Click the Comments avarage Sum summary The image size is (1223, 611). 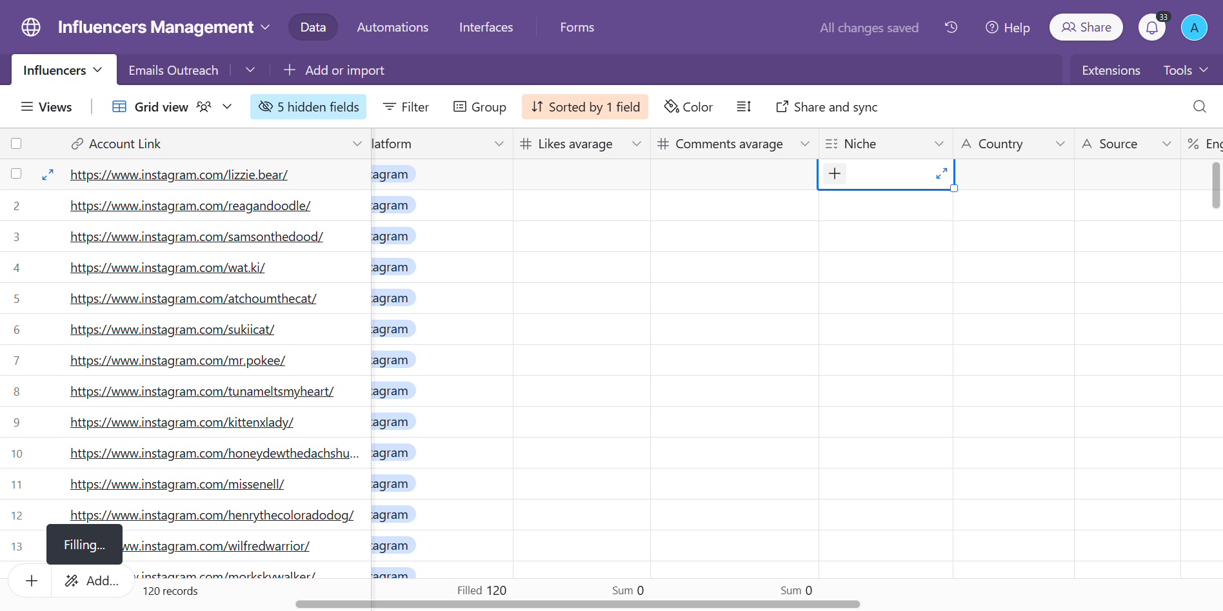[796, 590]
